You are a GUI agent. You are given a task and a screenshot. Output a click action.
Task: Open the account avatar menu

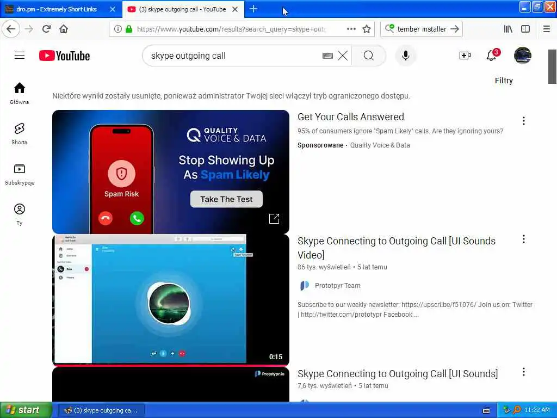tap(523, 56)
